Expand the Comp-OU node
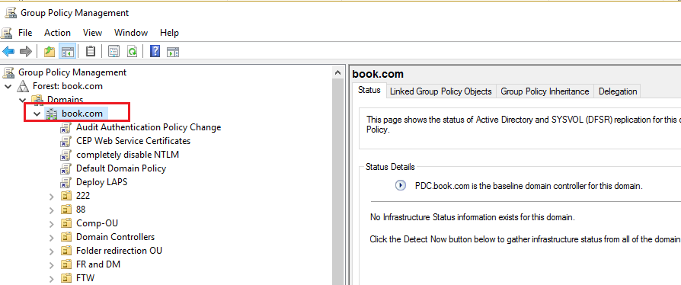This screenshot has width=681, height=285. coord(52,224)
